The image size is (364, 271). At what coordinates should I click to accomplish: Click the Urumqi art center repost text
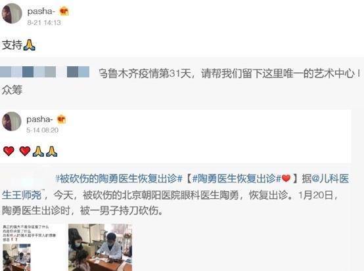pyautogui.click(x=230, y=73)
